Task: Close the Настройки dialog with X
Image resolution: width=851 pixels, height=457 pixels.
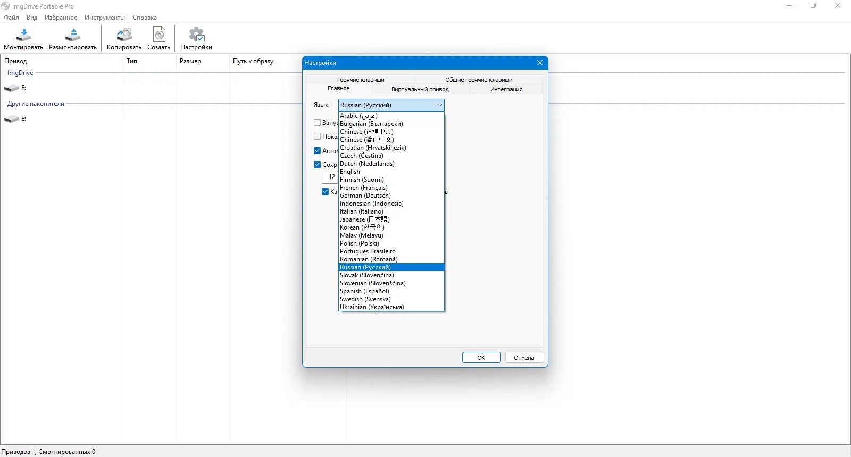Action: [x=540, y=63]
